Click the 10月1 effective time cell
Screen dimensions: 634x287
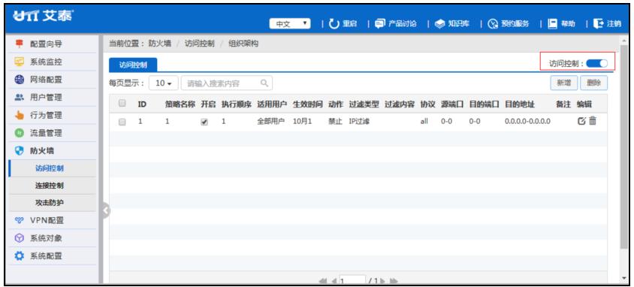click(302, 121)
